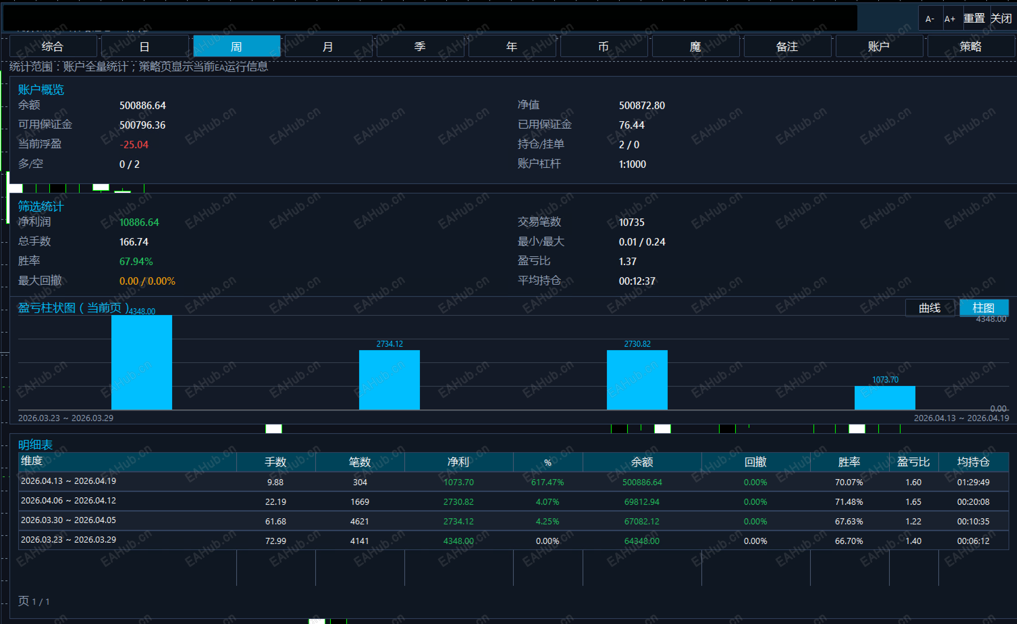Click the 胜率 column header
This screenshot has height=624, width=1017.
(x=850, y=462)
